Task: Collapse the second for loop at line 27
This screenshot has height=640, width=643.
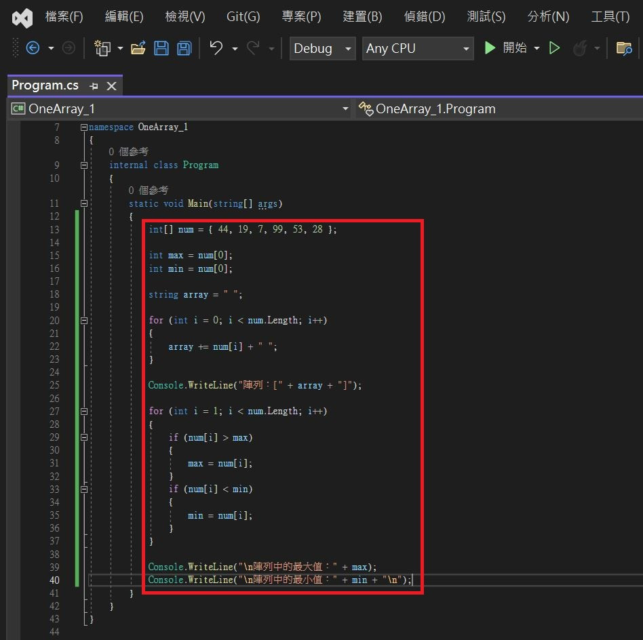Action: point(84,412)
